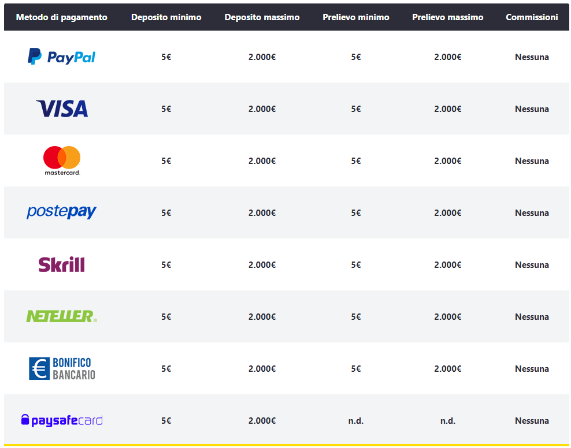Select the paysafecard logo
This screenshot has width=571, height=448.
[x=61, y=420]
